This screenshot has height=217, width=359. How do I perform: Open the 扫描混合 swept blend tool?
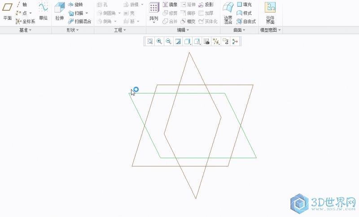(80, 21)
